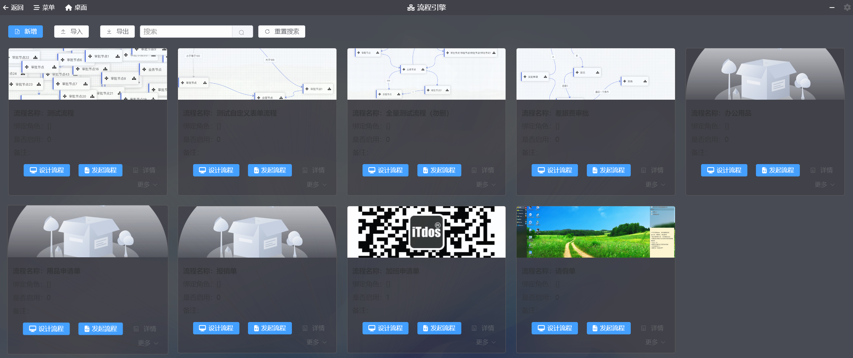Click 发起流程 for 测试自定义表单流程

(x=270, y=170)
